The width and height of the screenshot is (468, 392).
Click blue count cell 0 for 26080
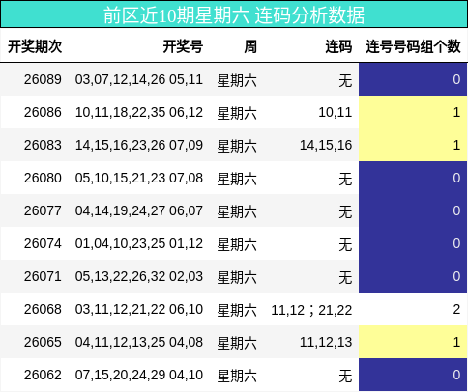tap(413, 178)
